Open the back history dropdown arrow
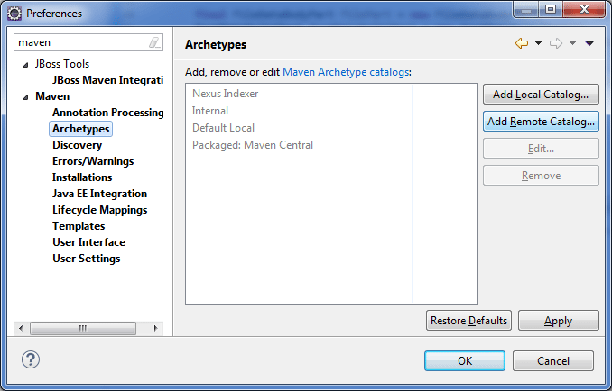 pyautogui.click(x=538, y=43)
